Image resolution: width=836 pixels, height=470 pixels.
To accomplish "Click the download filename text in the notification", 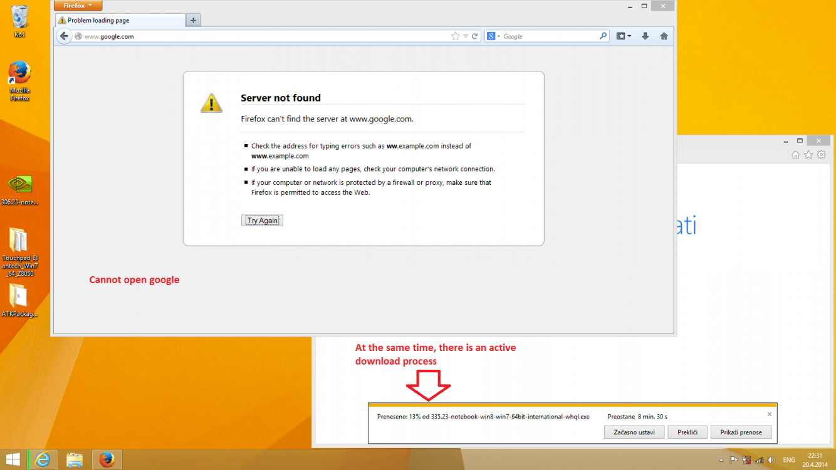I will pyautogui.click(x=510, y=416).
